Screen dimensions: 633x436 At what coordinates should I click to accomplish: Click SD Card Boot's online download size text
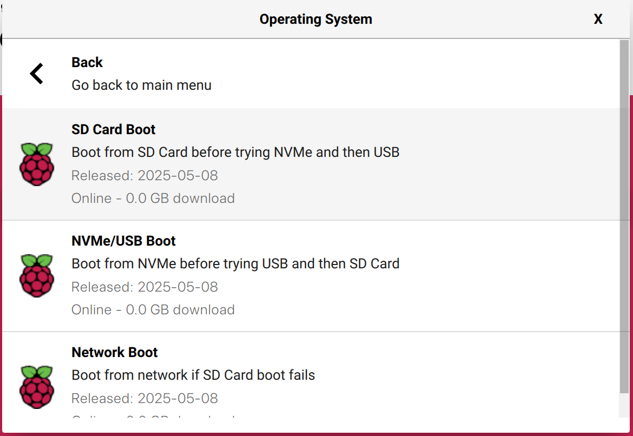pyautogui.click(x=153, y=198)
